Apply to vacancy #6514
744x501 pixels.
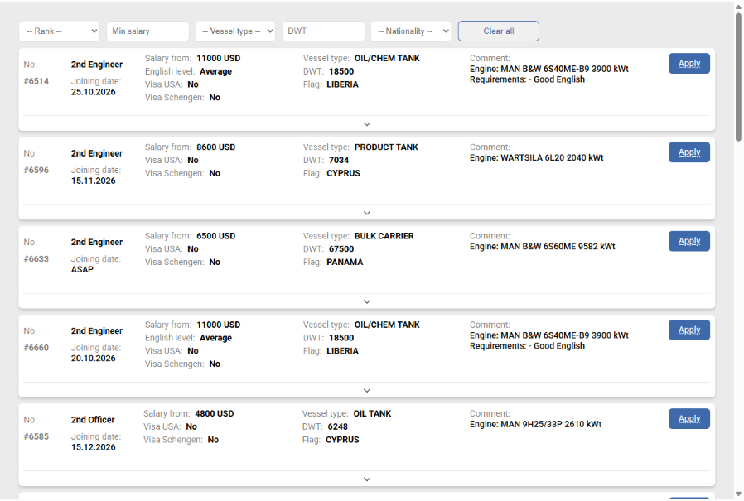(689, 64)
